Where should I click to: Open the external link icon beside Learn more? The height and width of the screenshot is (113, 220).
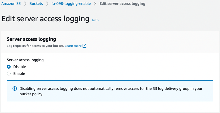coord(84,46)
